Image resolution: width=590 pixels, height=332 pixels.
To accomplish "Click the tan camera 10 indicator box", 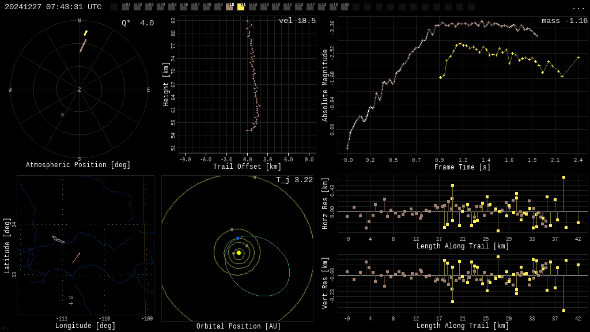I will (229, 7).
